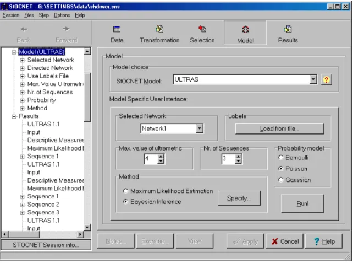Open the Results step icon
The width and height of the screenshot is (353, 263).
click(288, 29)
